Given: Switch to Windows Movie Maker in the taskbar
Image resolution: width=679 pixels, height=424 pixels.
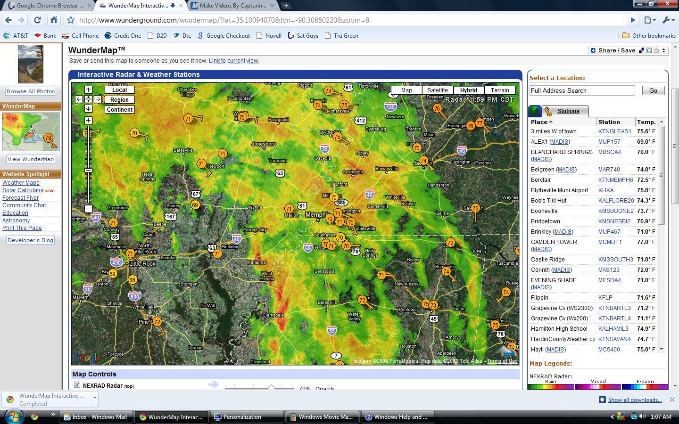Looking at the screenshot, I should [x=323, y=417].
